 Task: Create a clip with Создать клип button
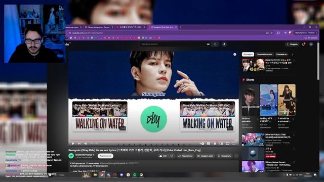205,156
